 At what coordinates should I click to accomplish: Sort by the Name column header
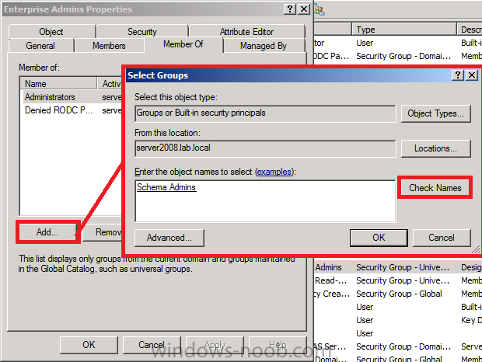[58, 84]
